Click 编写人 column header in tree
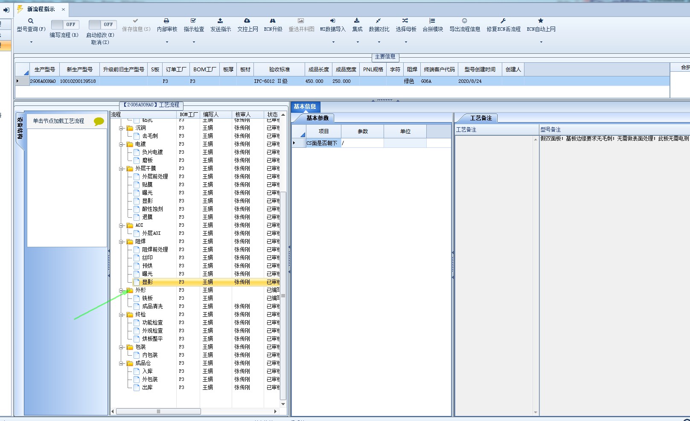690x421 pixels. [216, 114]
